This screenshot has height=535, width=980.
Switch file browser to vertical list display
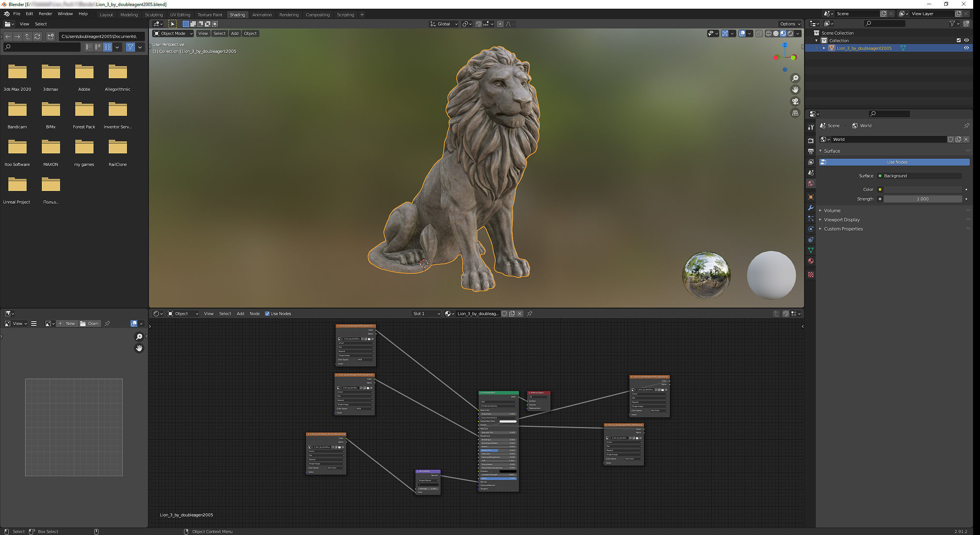[89, 47]
